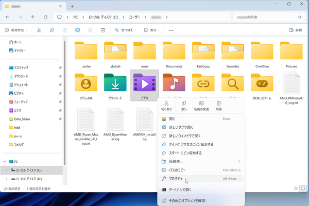309x206 pixels.
Task: Select the アドレス帳 folder icon
Action: pyautogui.click(x=86, y=82)
